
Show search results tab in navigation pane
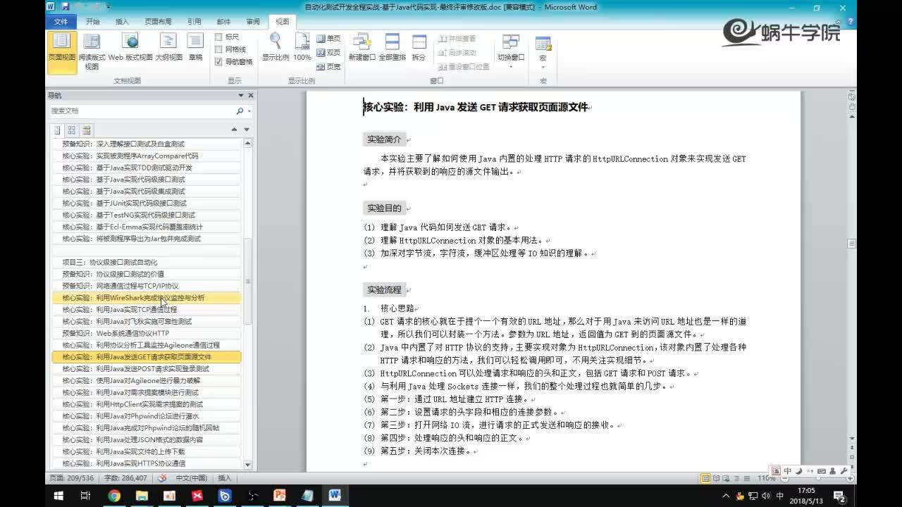click(x=86, y=130)
